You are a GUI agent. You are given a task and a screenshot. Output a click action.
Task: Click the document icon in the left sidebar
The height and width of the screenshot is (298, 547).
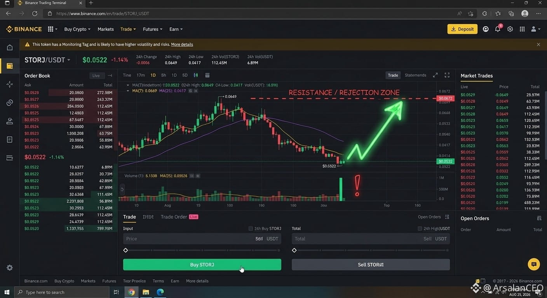[x=10, y=139]
